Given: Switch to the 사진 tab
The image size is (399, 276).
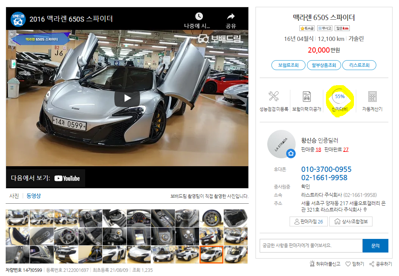Looking at the screenshot, I should click(x=14, y=196).
